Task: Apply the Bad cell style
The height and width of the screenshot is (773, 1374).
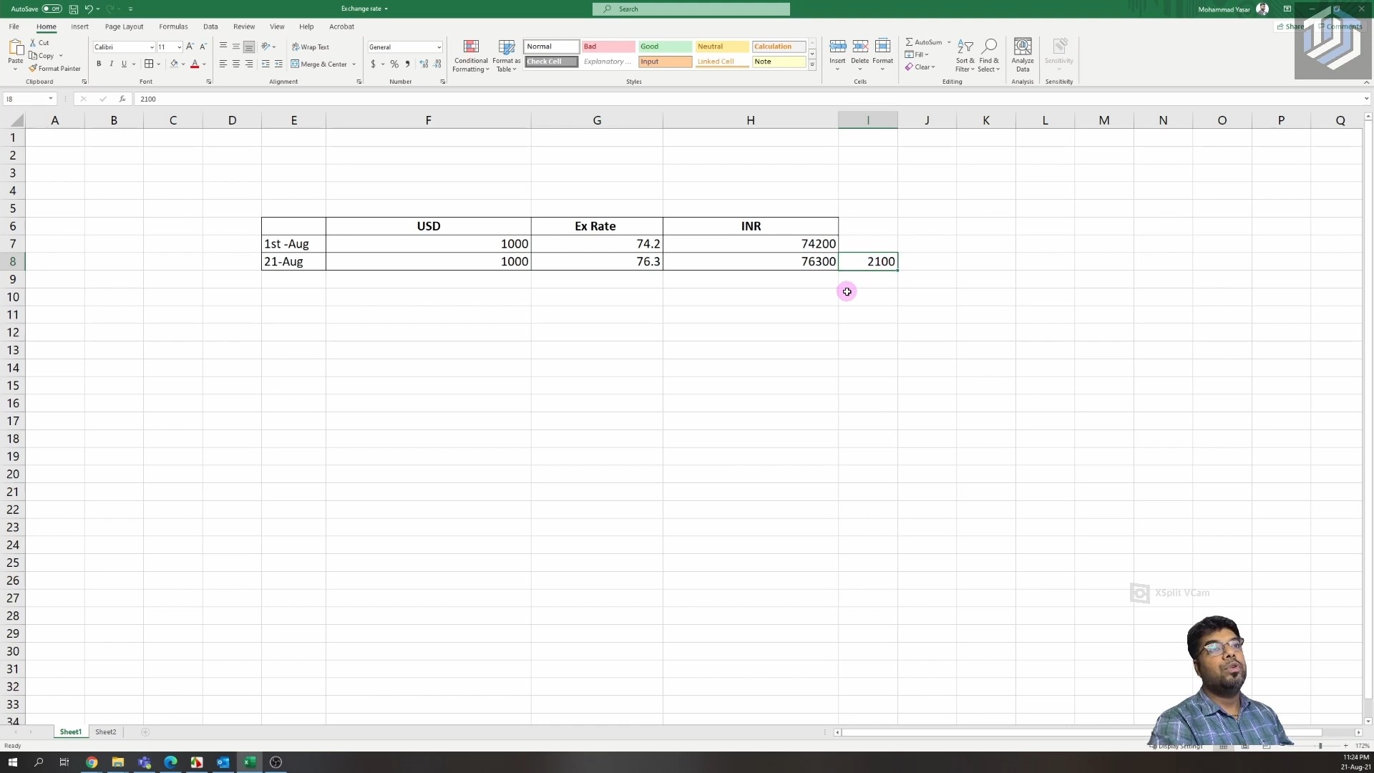Action: coord(608,47)
